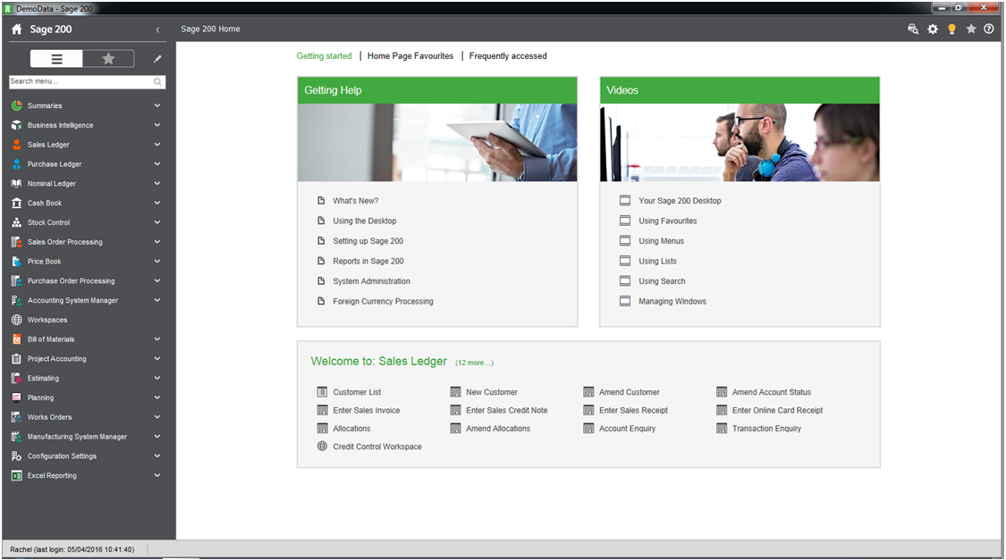The height and width of the screenshot is (560, 1006).
Task: Click the search windows icon in top bar
Action: pyautogui.click(x=913, y=29)
